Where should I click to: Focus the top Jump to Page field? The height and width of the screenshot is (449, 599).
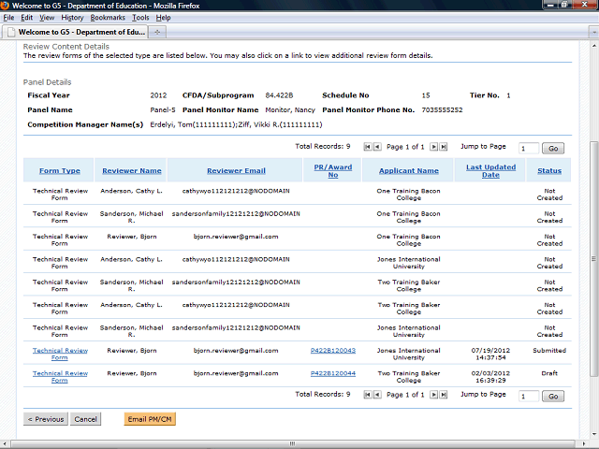click(528, 148)
